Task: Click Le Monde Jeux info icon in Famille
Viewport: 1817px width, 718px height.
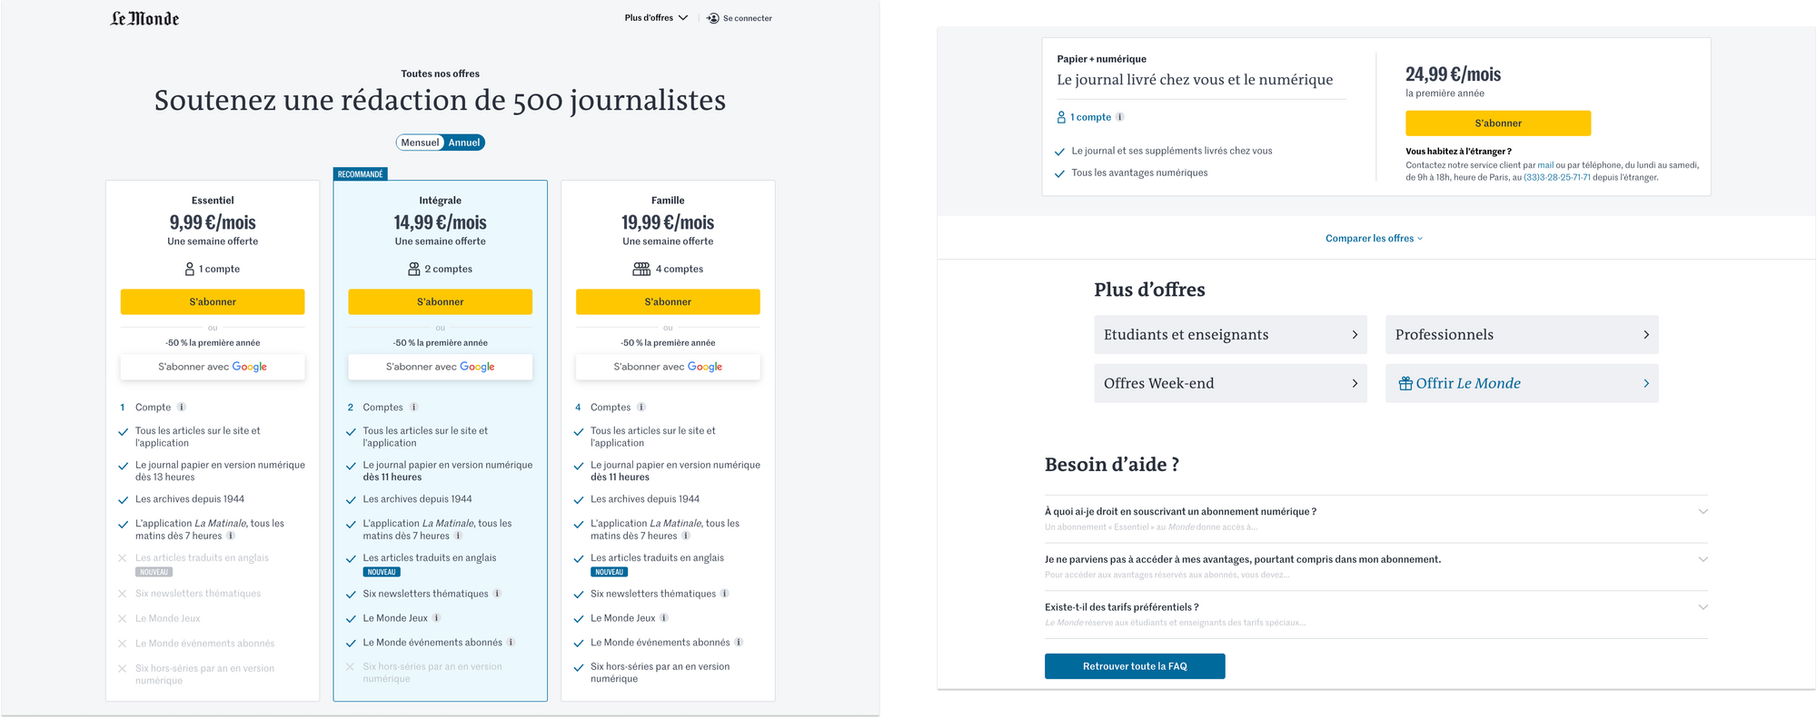Action: (664, 618)
